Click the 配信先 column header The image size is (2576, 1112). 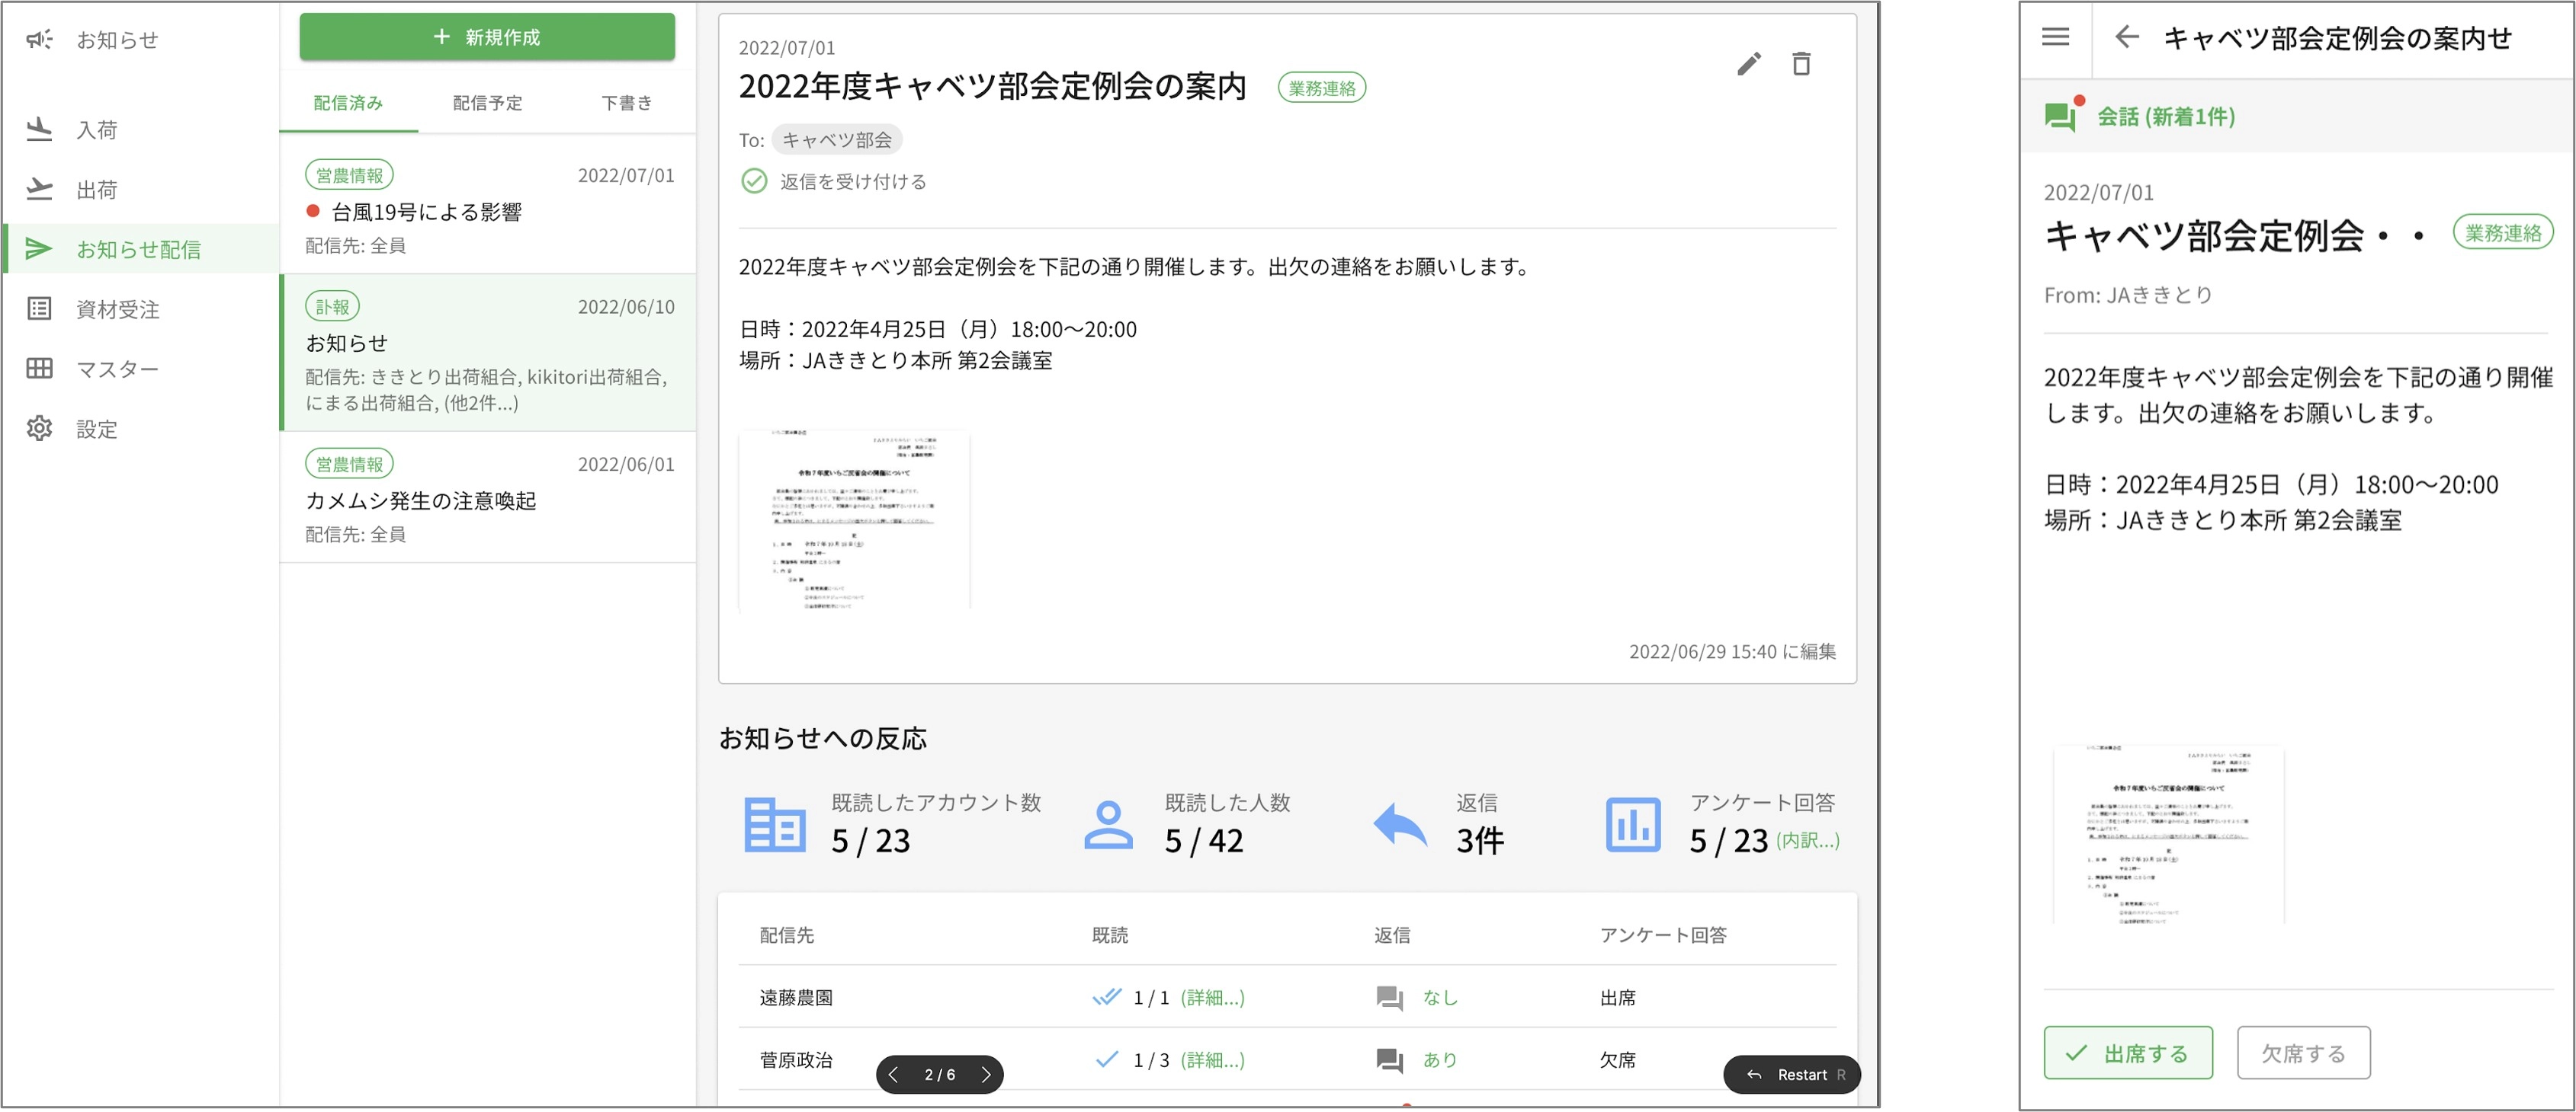coord(787,935)
